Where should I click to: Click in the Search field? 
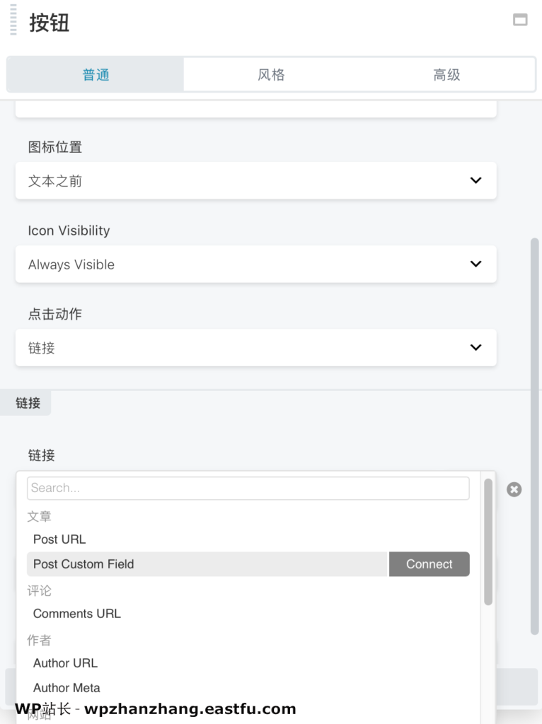coord(248,488)
